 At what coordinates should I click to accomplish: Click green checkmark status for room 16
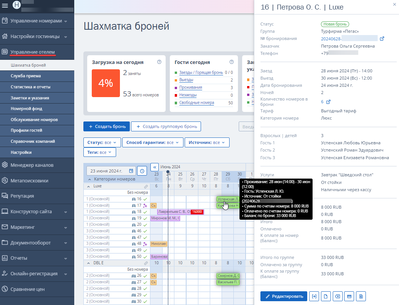tap(145, 199)
